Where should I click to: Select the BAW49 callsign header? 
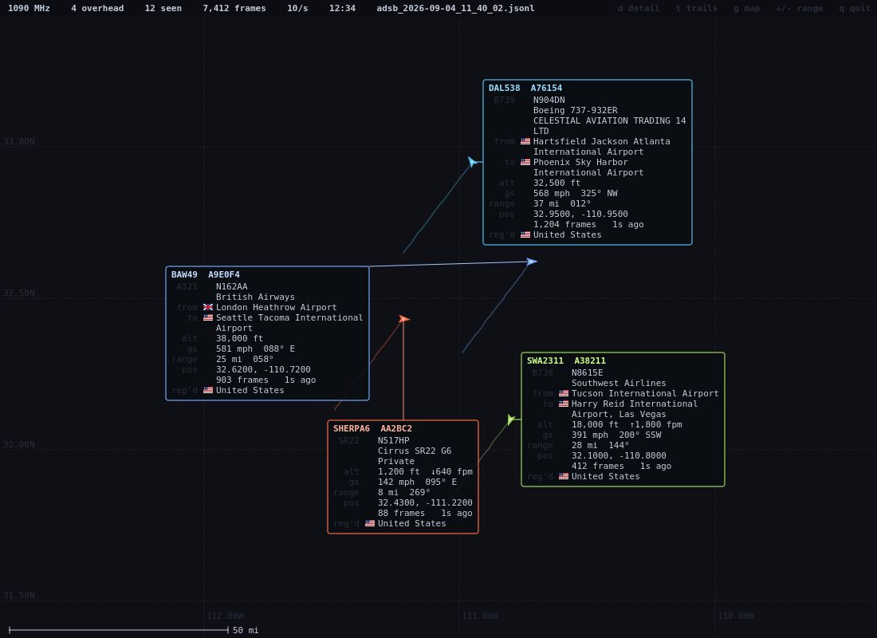click(x=185, y=275)
